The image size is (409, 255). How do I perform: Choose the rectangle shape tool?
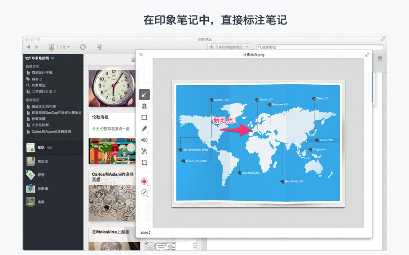point(144,117)
